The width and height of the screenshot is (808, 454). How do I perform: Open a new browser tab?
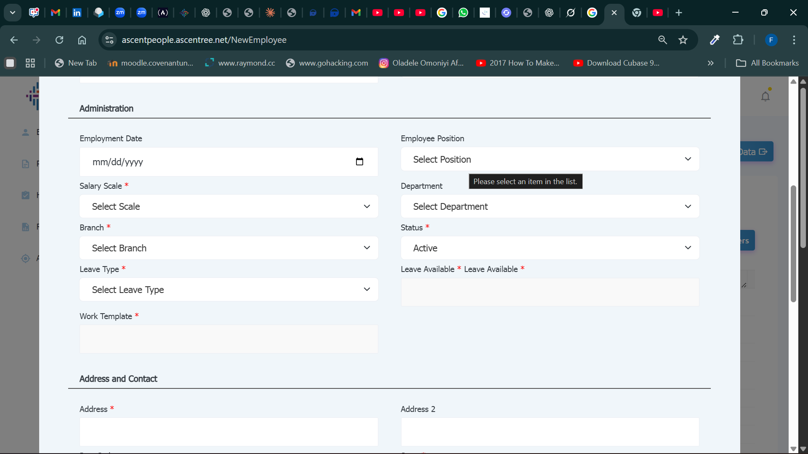(678, 13)
